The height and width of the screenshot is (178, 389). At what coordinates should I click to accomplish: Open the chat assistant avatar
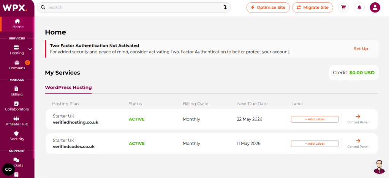pyautogui.click(x=379, y=167)
